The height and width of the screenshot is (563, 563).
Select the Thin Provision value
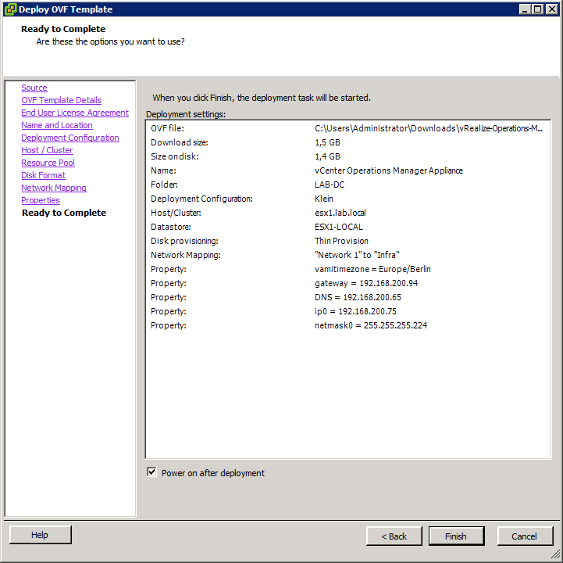click(x=341, y=241)
